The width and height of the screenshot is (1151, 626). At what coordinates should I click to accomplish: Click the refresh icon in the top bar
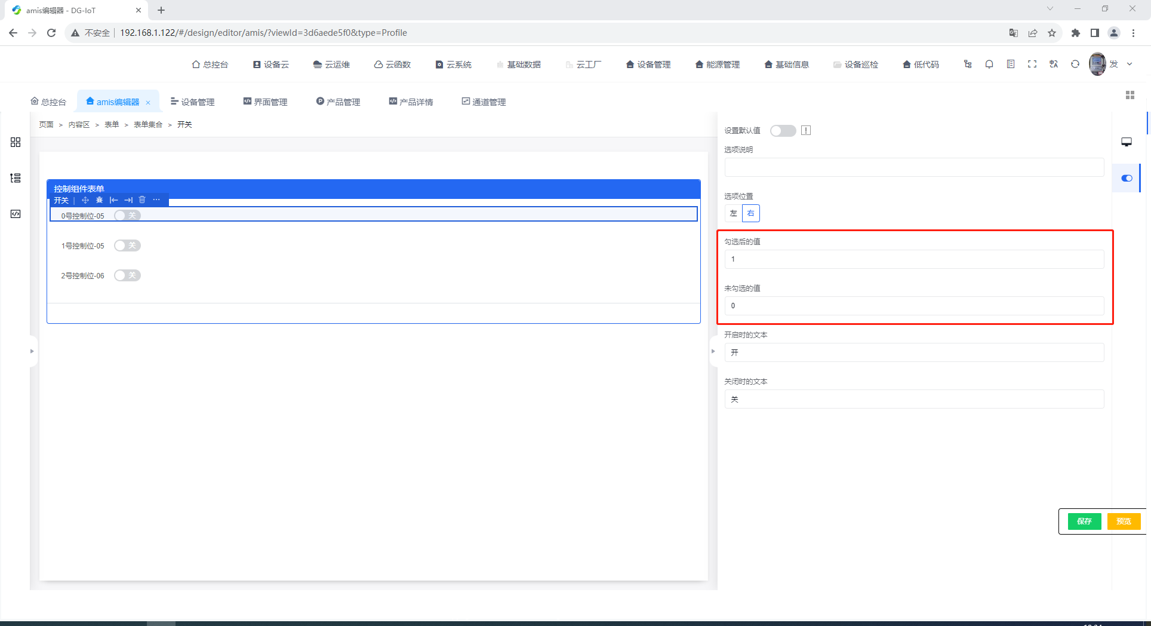point(1075,64)
